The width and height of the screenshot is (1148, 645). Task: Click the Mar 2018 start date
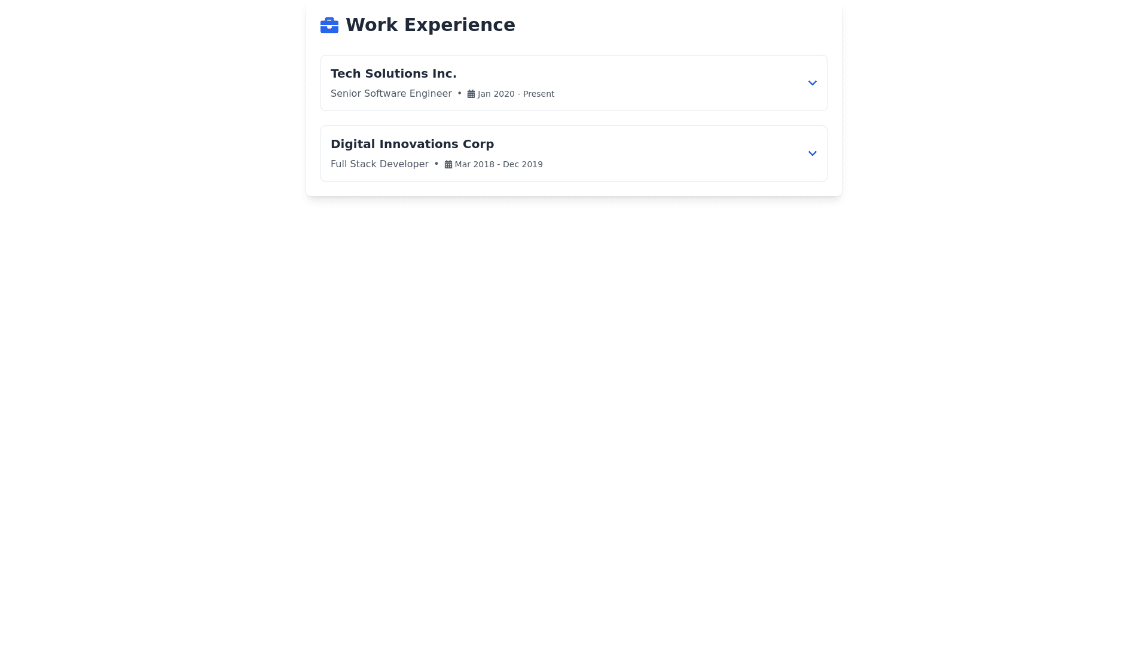coord(474,164)
